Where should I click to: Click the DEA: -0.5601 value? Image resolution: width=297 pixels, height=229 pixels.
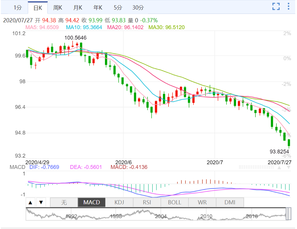[x=86, y=167]
